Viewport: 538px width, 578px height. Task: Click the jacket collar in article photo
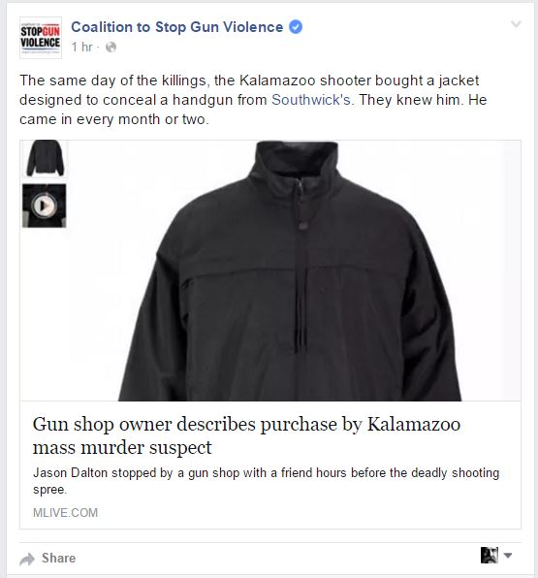297,159
